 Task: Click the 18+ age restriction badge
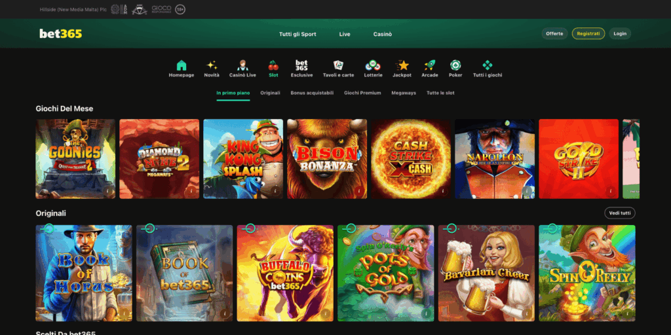180,9
